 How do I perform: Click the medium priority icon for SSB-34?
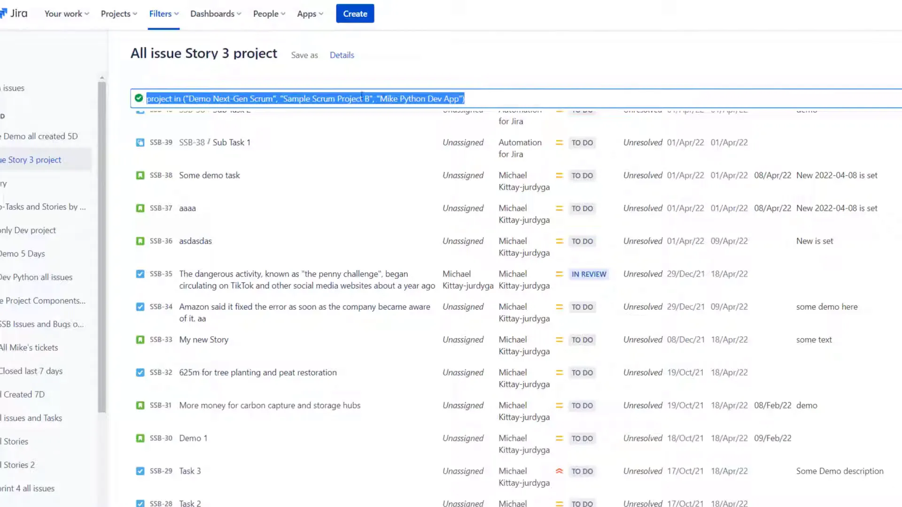pyautogui.click(x=559, y=307)
